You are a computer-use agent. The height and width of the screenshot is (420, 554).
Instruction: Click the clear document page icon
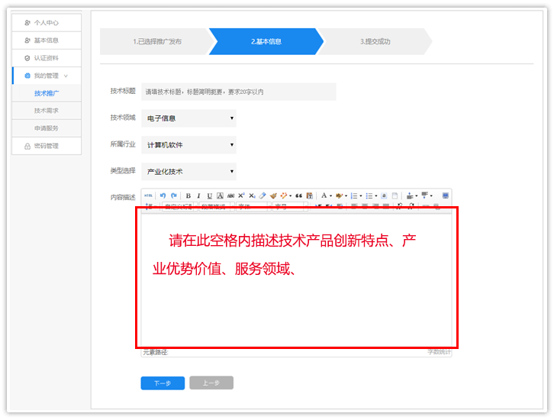pyautogui.click(x=395, y=195)
